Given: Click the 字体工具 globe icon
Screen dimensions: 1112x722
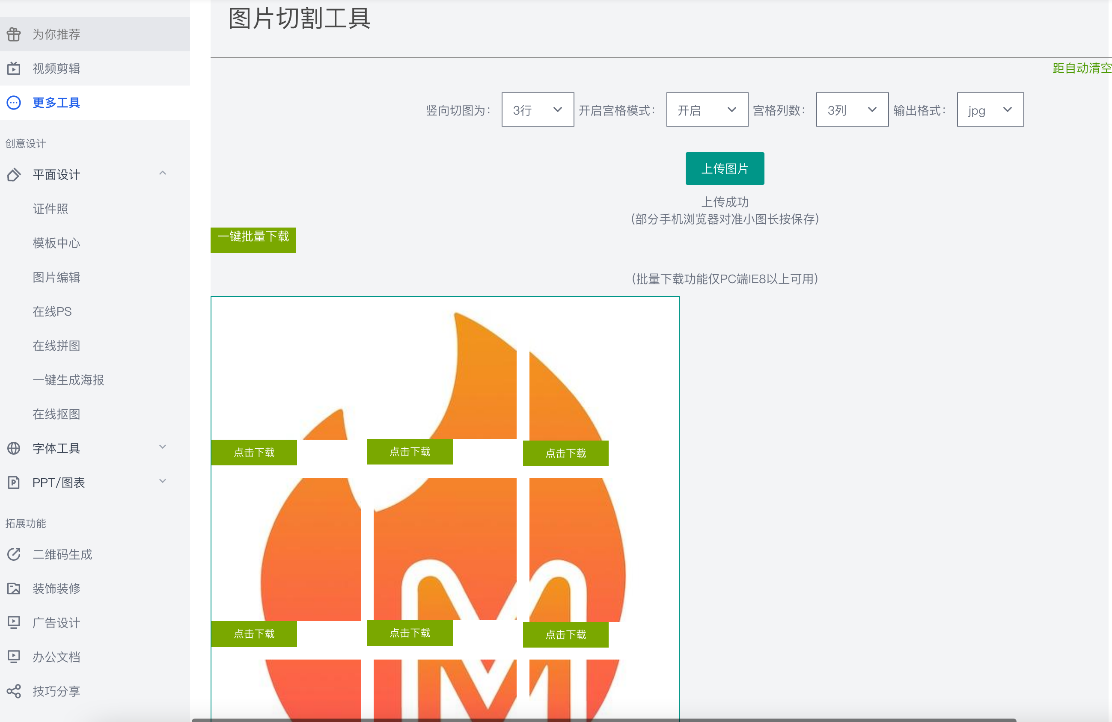Looking at the screenshot, I should (x=14, y=448).
